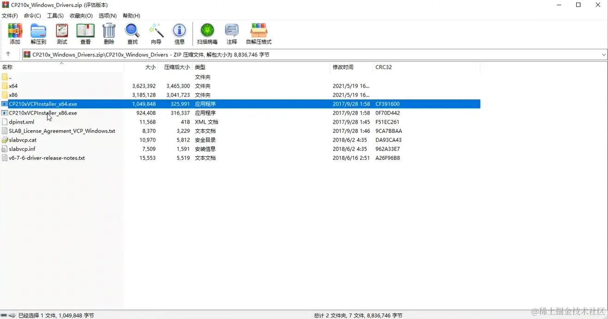Open the 查看 (View) file icon
The height and width of the screenshot is (319, 608).
(85, 33)
